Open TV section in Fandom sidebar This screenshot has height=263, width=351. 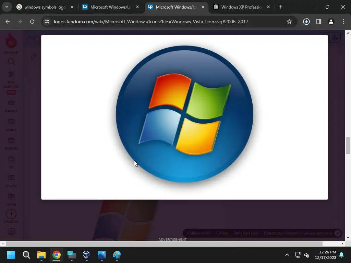11,162
